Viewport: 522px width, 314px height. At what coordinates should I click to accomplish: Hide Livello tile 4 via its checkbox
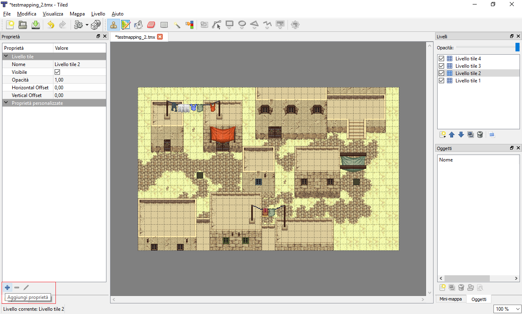pyautogui.click(x=441, y=59)
